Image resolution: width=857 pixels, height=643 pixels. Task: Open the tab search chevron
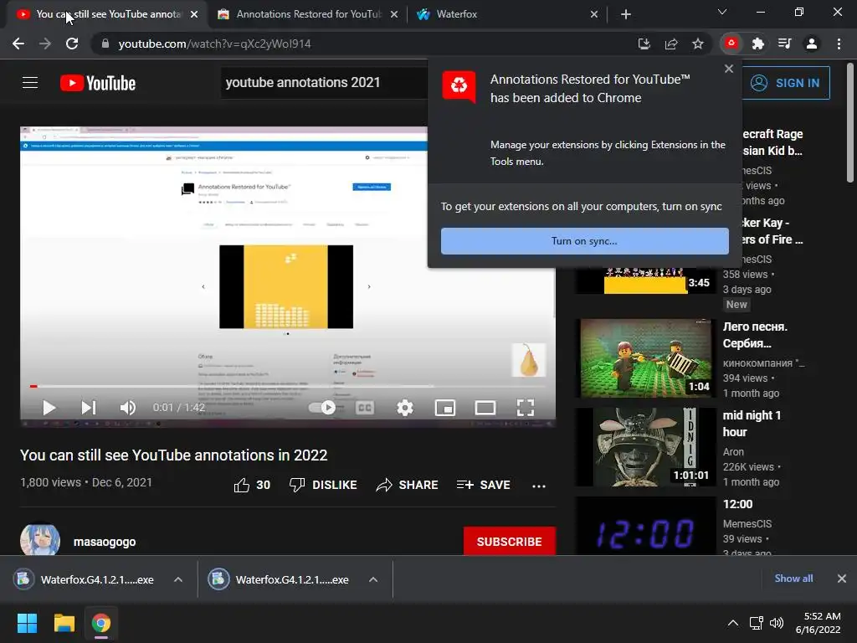[722, 12]
